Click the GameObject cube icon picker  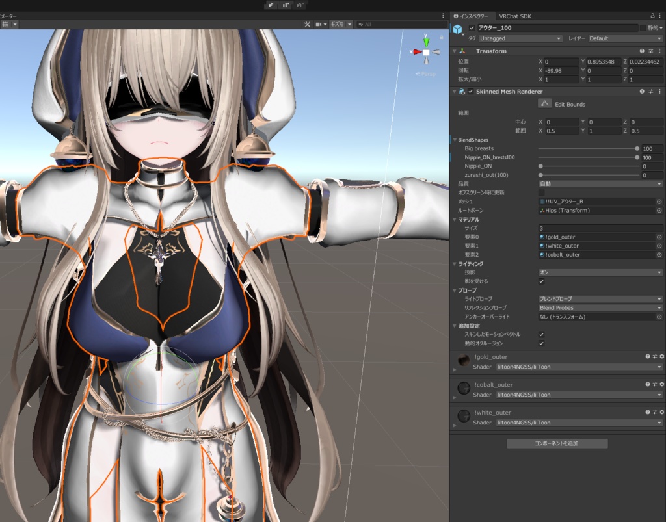point(457,29)
